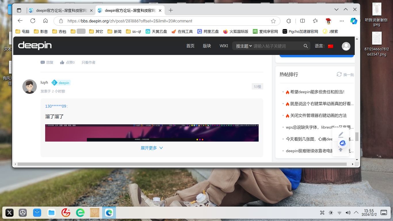The width and height of the screenshot is (393, 221).
Task: Add this page to favorites with the star
Action: point(273,21)
